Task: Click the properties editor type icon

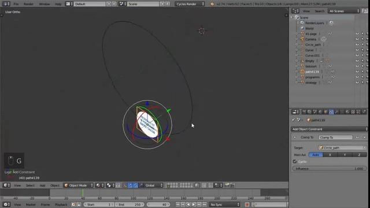Action: (295, 112)
